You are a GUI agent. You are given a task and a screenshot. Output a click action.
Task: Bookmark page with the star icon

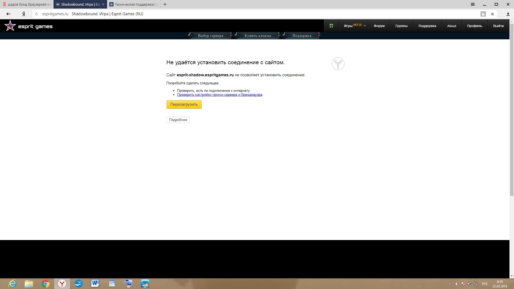(x=492, y=14)
